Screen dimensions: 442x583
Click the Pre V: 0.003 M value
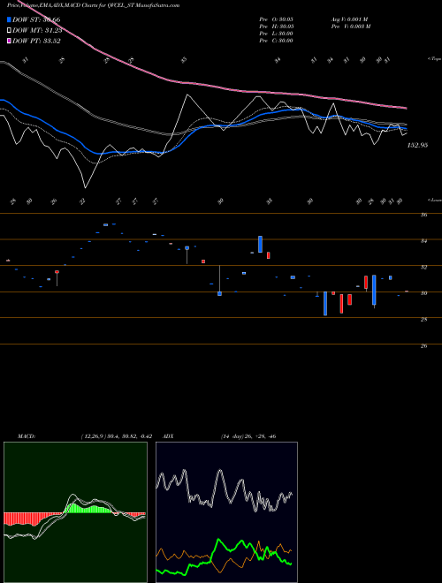[x=351, y=26]
